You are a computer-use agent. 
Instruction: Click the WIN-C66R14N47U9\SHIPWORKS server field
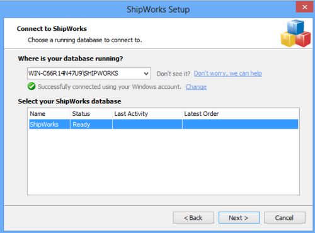pos(89,73)
